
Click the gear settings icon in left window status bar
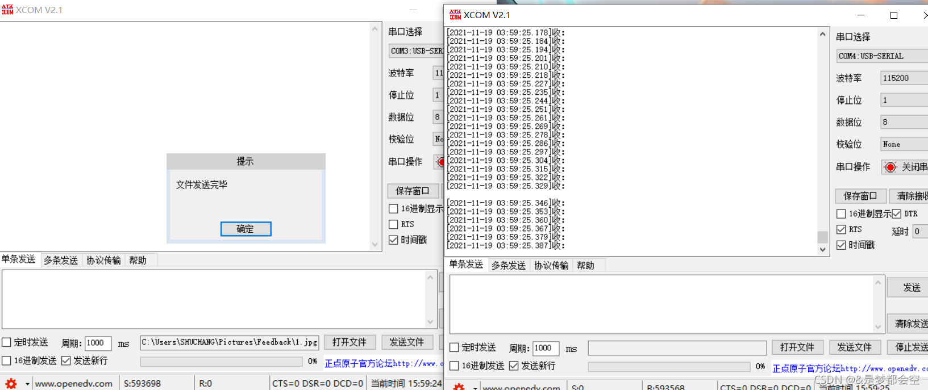11,384
